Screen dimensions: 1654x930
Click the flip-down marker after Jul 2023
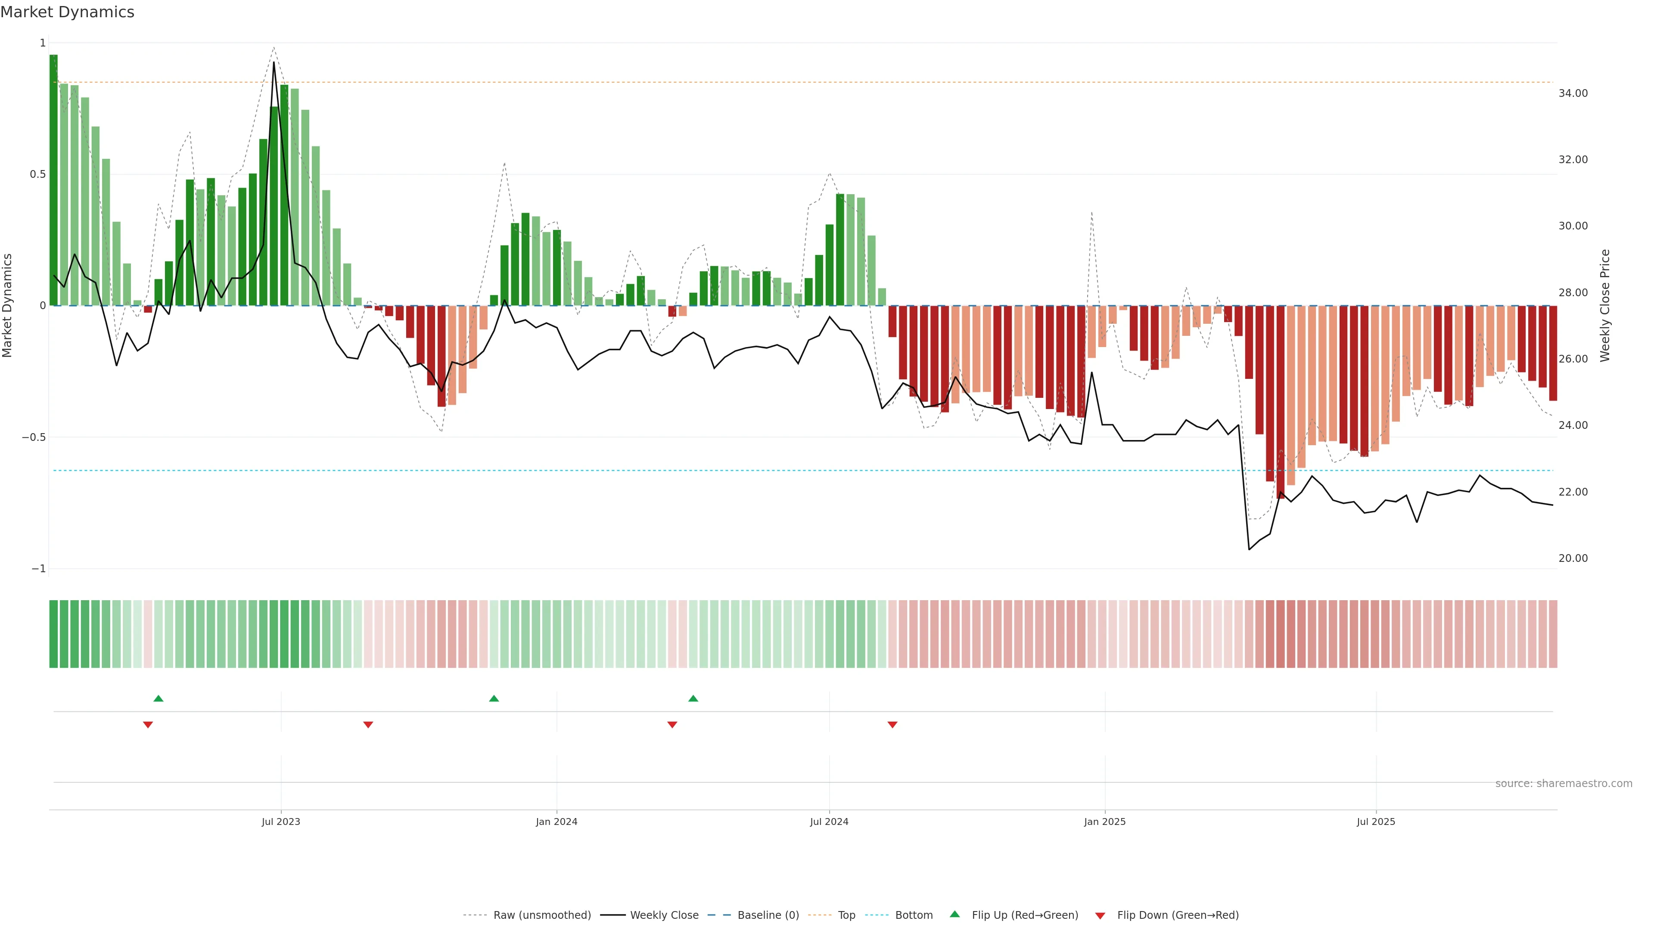point(368,725)
